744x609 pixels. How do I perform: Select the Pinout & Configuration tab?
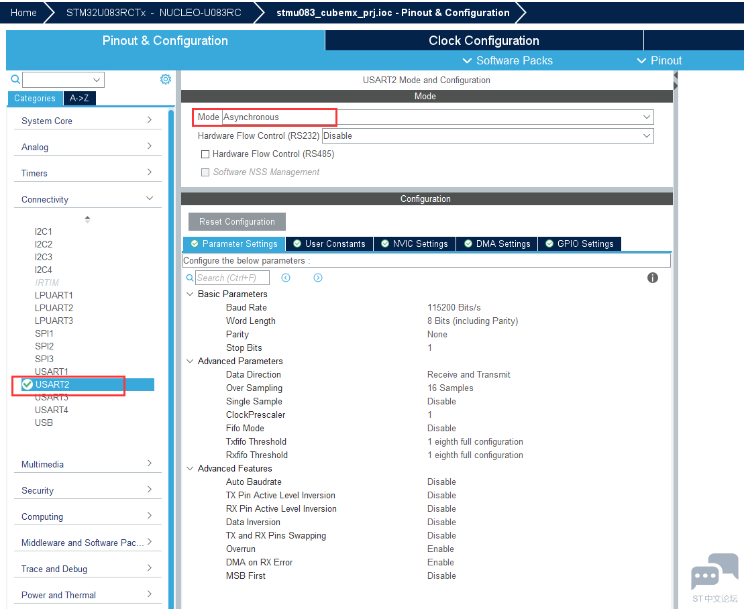165,40
